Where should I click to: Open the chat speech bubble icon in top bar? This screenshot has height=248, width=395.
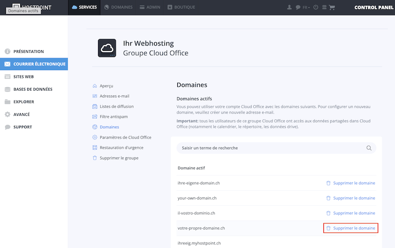(298, 7)
